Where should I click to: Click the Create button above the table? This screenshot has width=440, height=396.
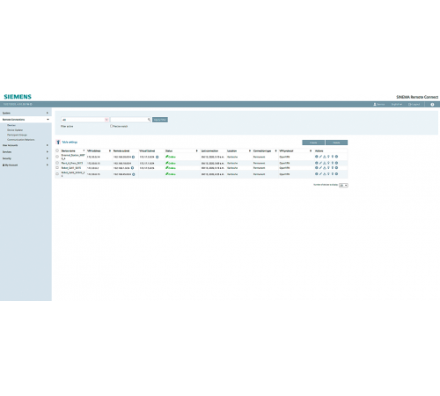point(313,143)
